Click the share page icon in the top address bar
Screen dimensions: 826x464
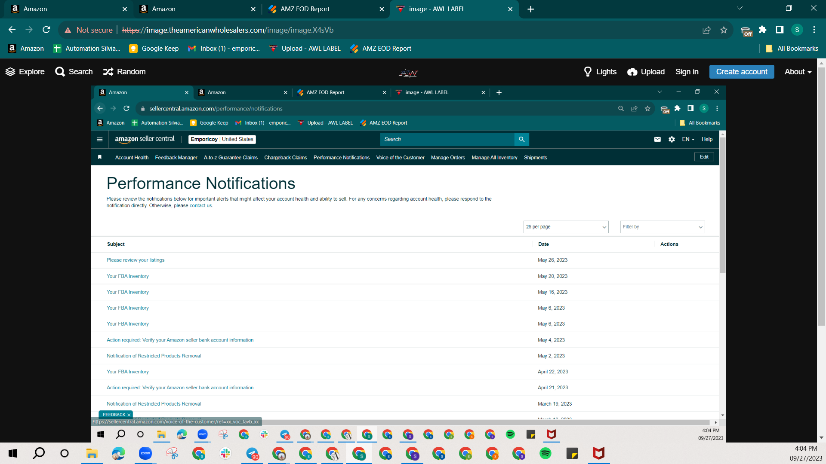706,30
